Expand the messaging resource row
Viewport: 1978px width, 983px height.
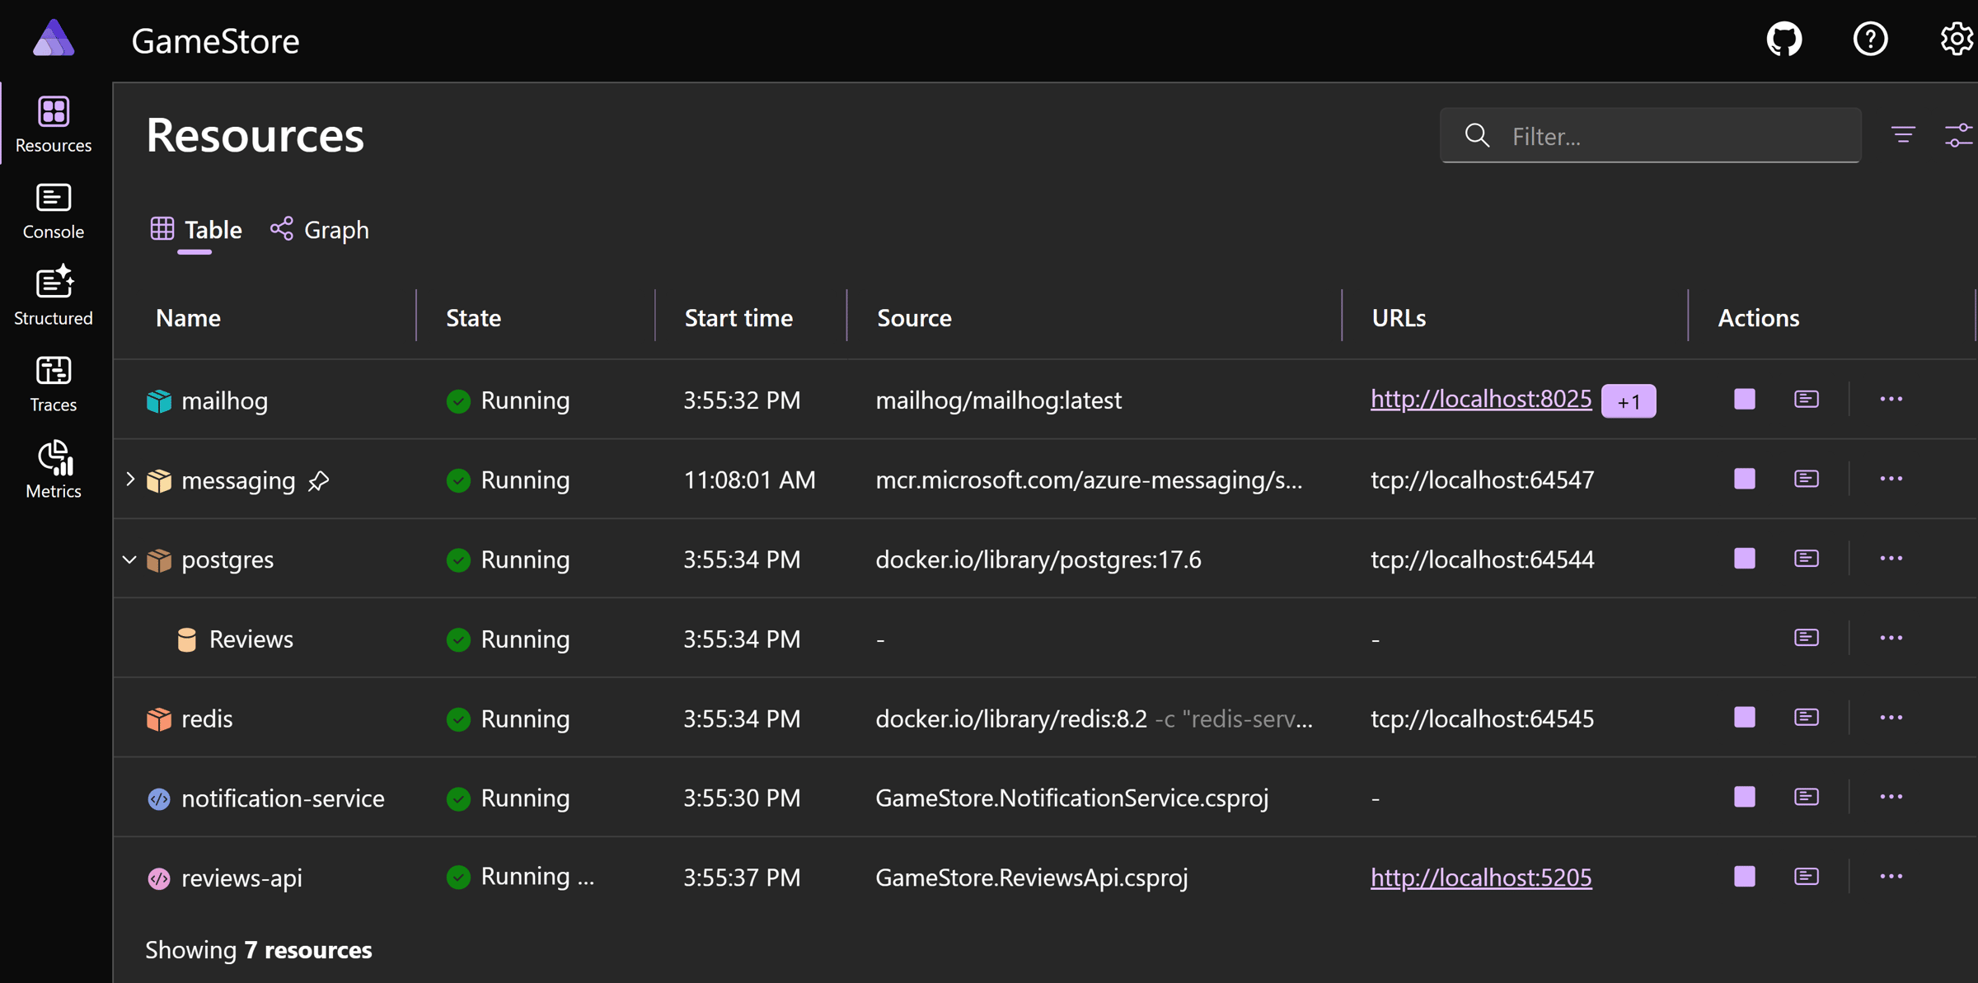pyautogui.click(x=130, y=480)
